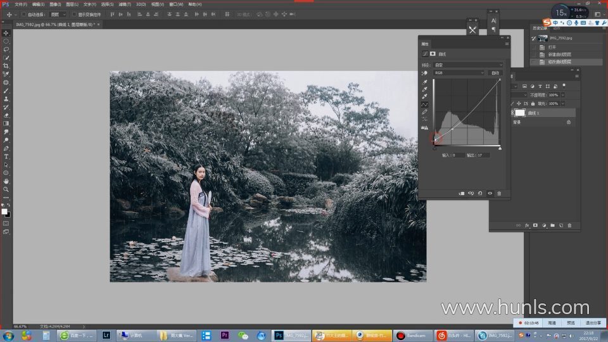Open fill 100% dropdown arrow in Layers panel
The height and width of the screenshot is (342, 608).
coord(563,103)
